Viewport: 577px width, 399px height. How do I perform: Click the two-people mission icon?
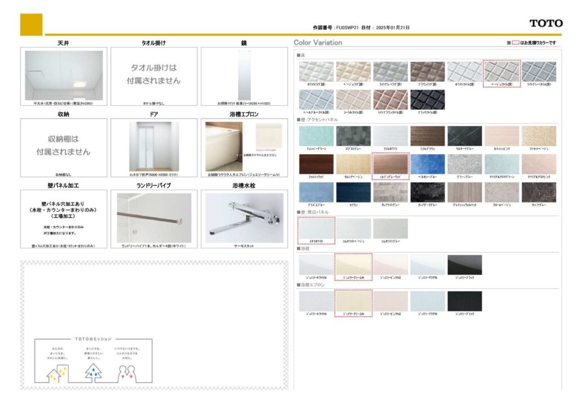pyautogui.click(x=127, y=372)
